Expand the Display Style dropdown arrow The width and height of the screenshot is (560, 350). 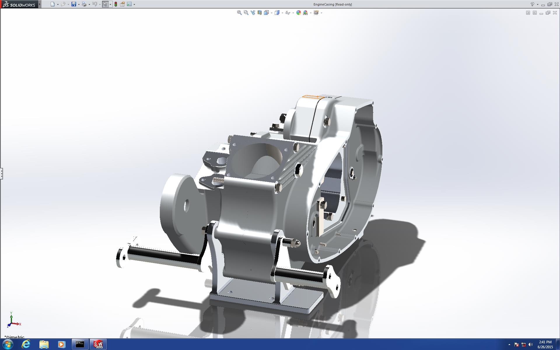(x=282, y=13)
